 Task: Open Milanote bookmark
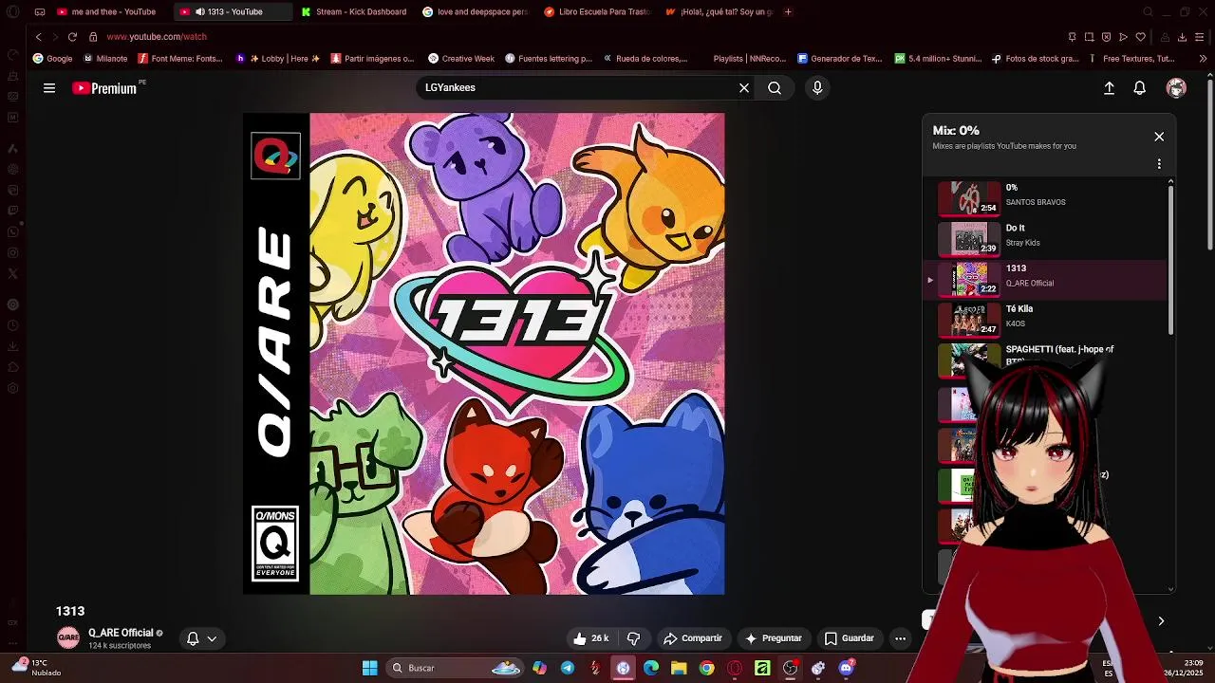[x=105, y=59]
